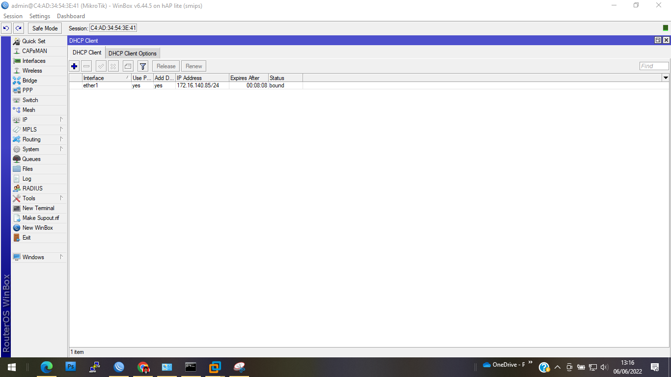Click the Undo arrow button

pyautogui.click(x=6, y=28)
